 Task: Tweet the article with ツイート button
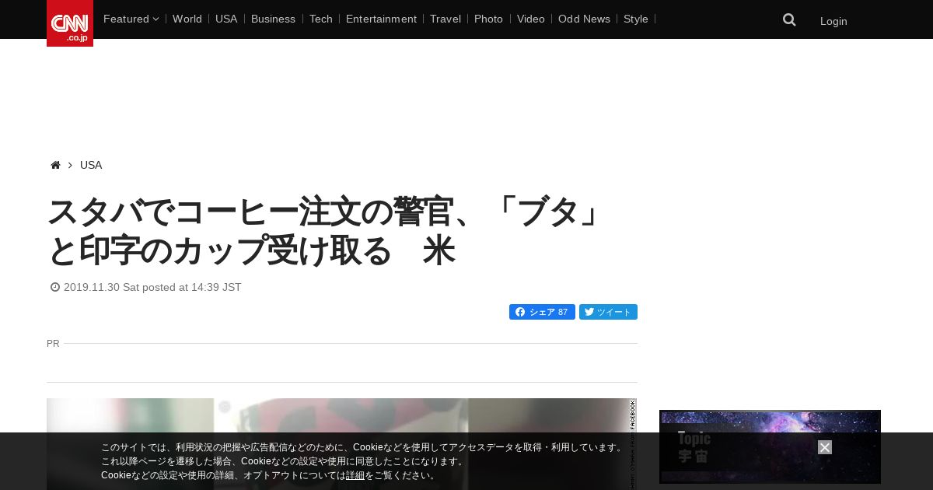tap(608, 312)
